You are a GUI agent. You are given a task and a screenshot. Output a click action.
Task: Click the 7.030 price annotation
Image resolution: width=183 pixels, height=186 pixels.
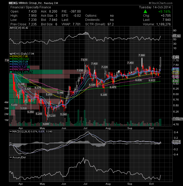[80, 71]
